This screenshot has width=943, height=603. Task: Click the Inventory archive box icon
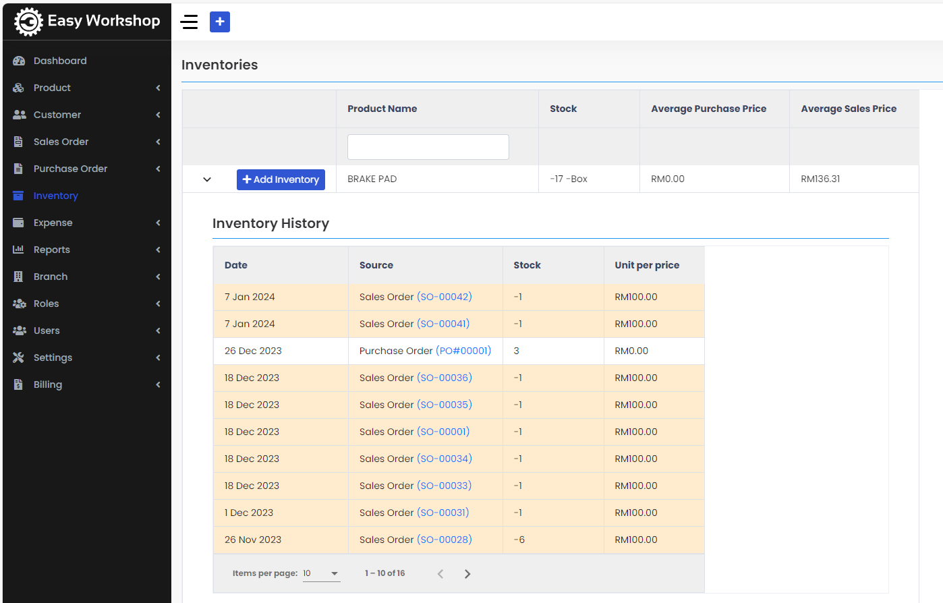tap(19, 196)
